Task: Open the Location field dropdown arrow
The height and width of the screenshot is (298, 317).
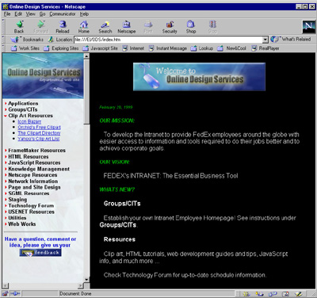Action: [265, 40]
